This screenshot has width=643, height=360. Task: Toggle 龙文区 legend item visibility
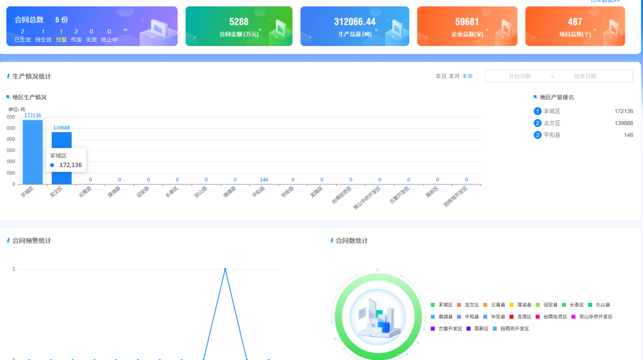[x=468, y=305]
